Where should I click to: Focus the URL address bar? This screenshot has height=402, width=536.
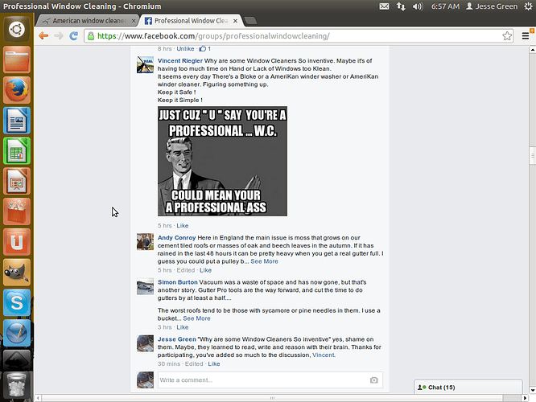pyautogui.click(x=298, y=36)
